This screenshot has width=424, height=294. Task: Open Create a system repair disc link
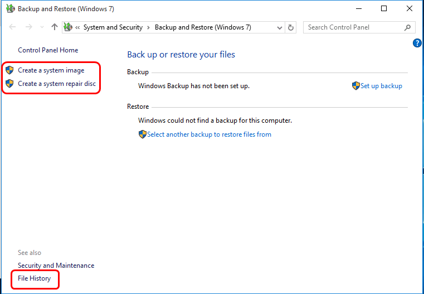pyautogui.click(x=57, y=84)
